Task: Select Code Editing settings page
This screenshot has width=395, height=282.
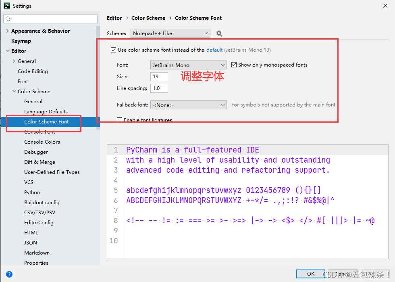Action: (33, 71)
